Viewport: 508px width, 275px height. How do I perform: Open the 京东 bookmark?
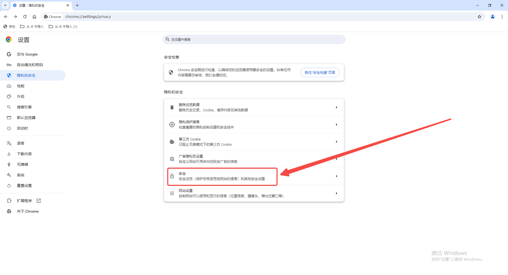[x=9, y=26]
